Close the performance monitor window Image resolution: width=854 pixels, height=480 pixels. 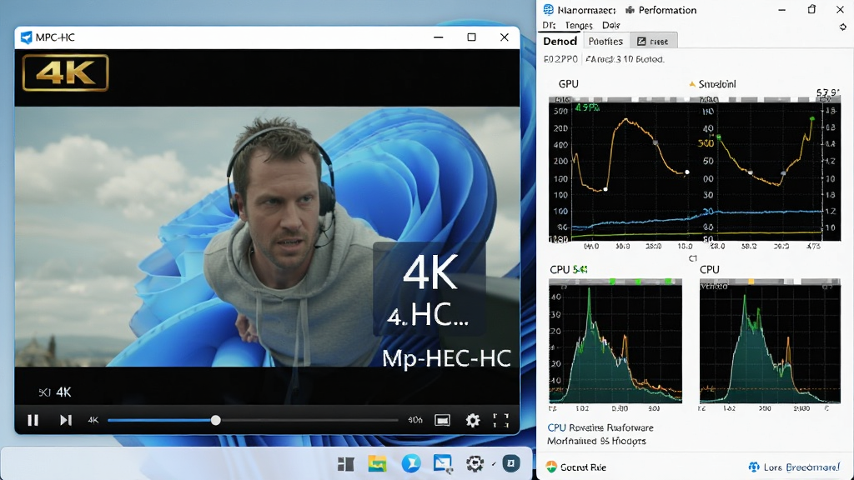(841, 10)
